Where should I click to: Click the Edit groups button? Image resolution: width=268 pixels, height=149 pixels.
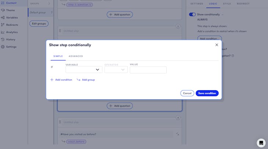click(39, 23)
